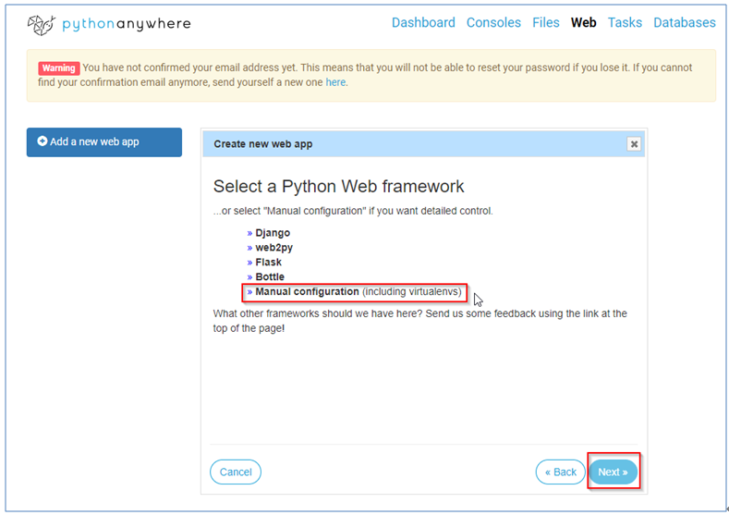Choose the Django framework
729x515 pixels.
273,233
